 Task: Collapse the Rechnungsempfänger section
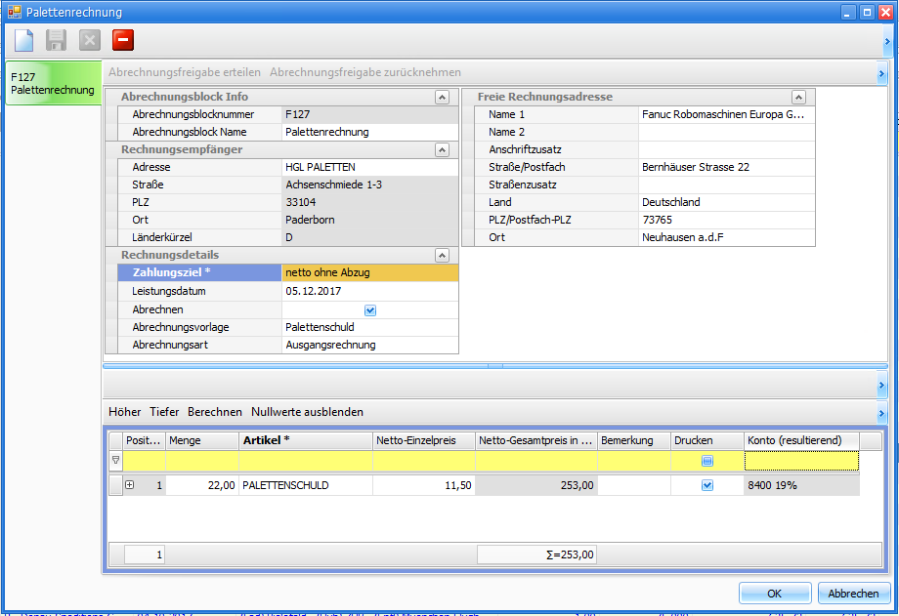click(x=442, y=150)
